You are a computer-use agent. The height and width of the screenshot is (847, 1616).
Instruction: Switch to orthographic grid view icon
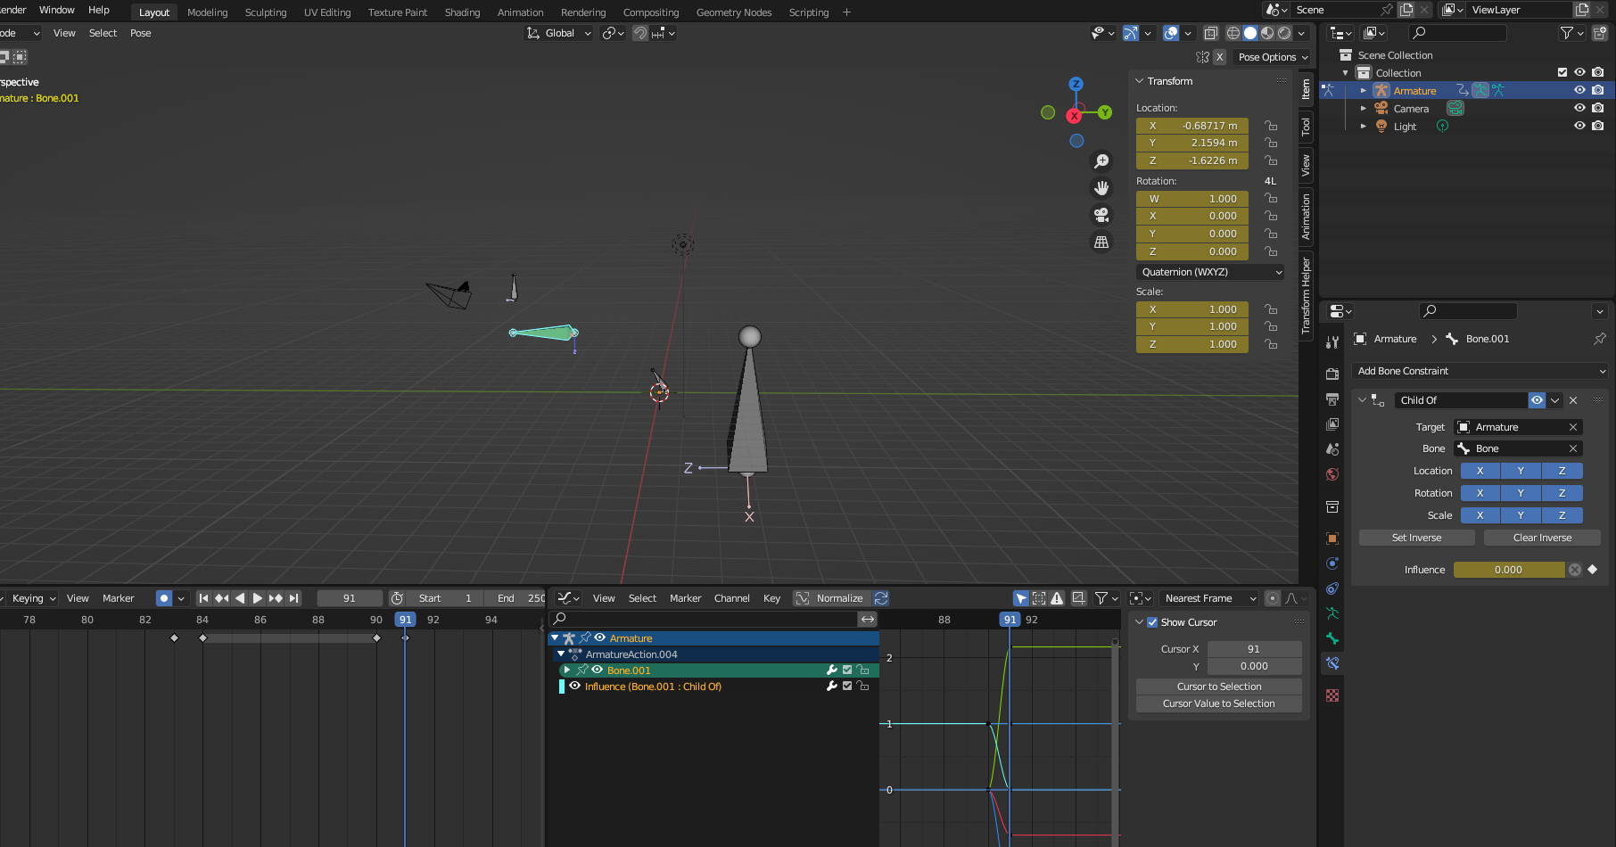pos(1101,242)
